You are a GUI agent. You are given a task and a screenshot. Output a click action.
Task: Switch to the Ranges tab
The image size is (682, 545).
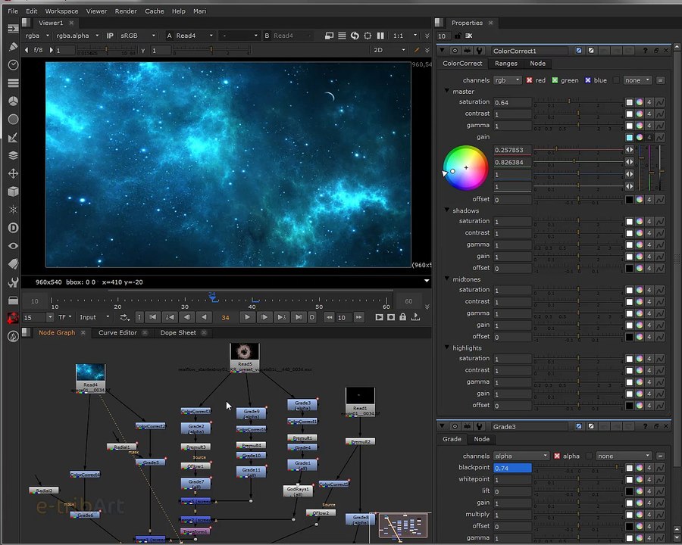point(505,64)
